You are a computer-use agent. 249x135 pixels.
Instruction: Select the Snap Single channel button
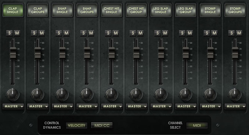(62, 10)
